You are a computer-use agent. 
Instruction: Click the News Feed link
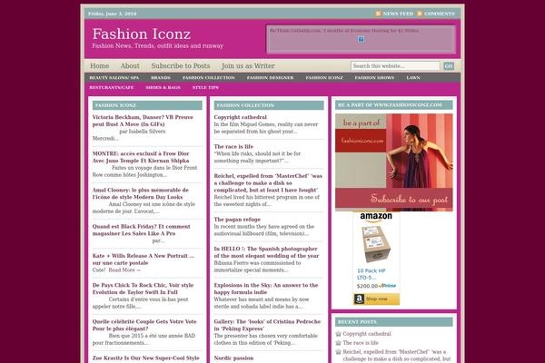pyautogui.click(x=398, y=14)
